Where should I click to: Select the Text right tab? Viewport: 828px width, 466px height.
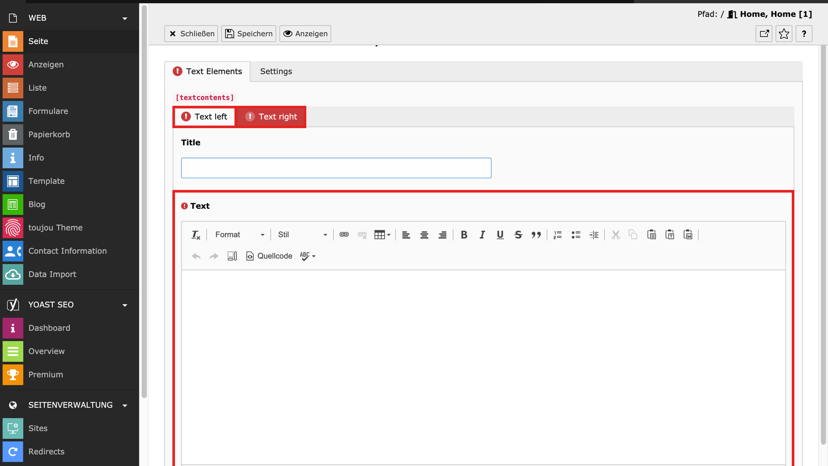tap(271, 117)
